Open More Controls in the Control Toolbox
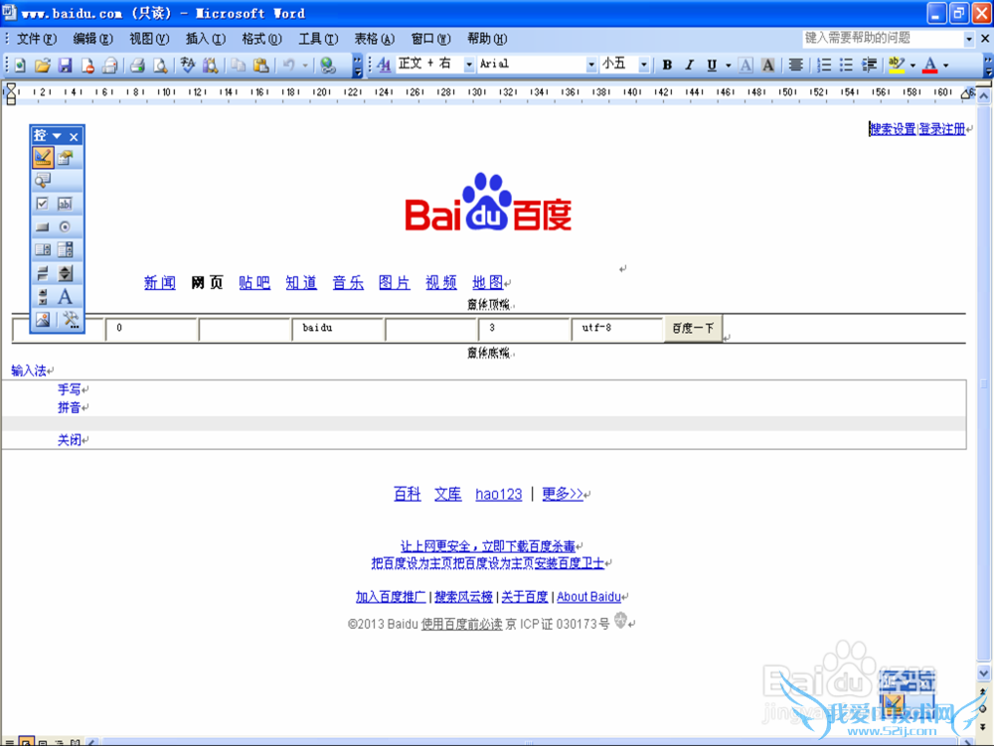This screenshot has width=994, height=746. coord(71,319)
